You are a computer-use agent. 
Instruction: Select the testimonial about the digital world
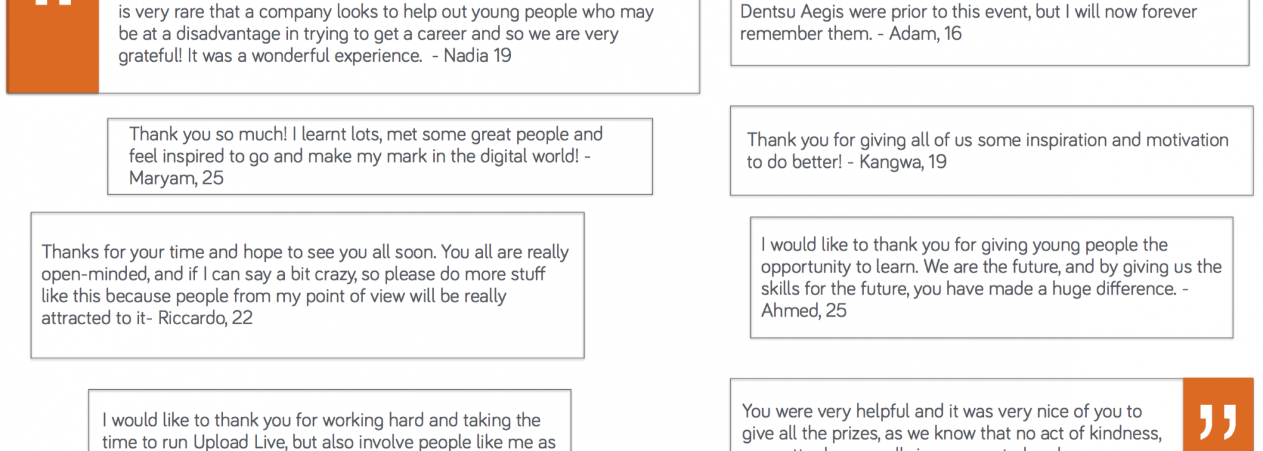380,156
